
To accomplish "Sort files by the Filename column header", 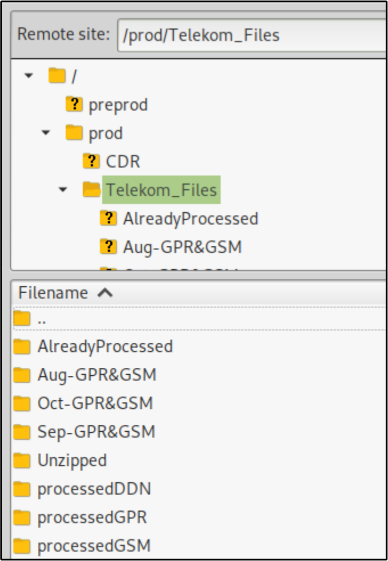I will tap(53, 293).
